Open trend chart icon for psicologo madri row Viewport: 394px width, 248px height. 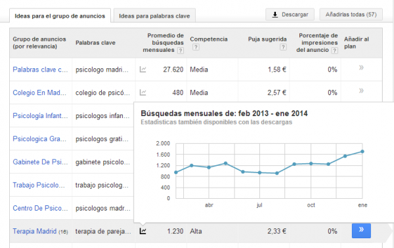142,70
